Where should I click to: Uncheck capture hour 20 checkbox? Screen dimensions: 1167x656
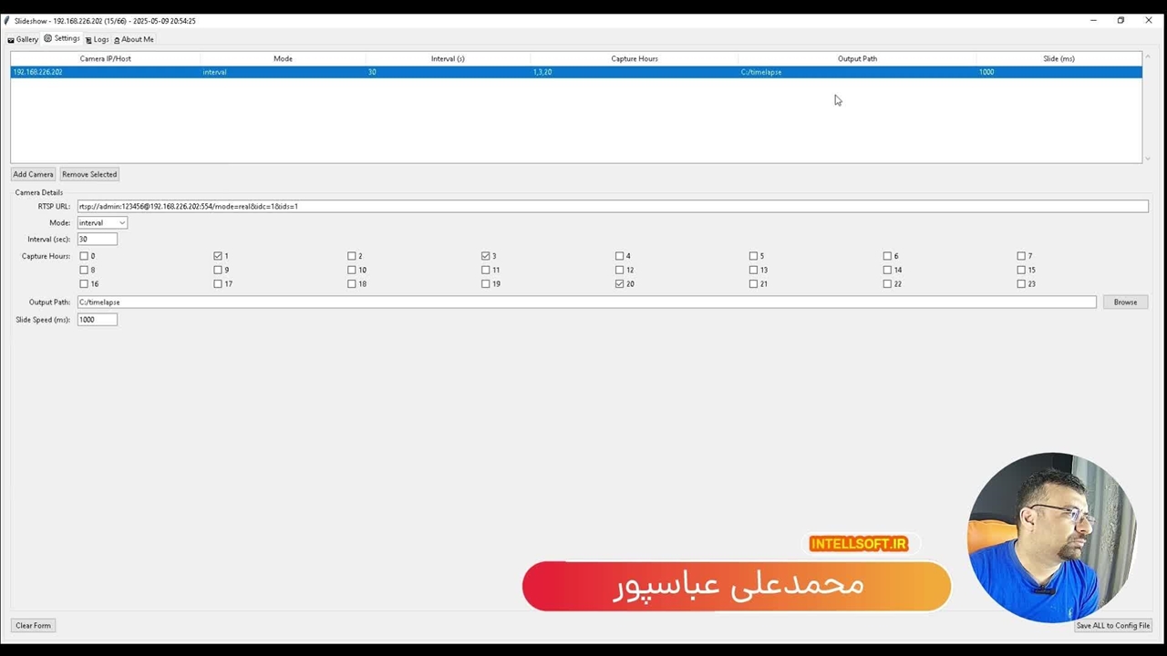(620, 283)
